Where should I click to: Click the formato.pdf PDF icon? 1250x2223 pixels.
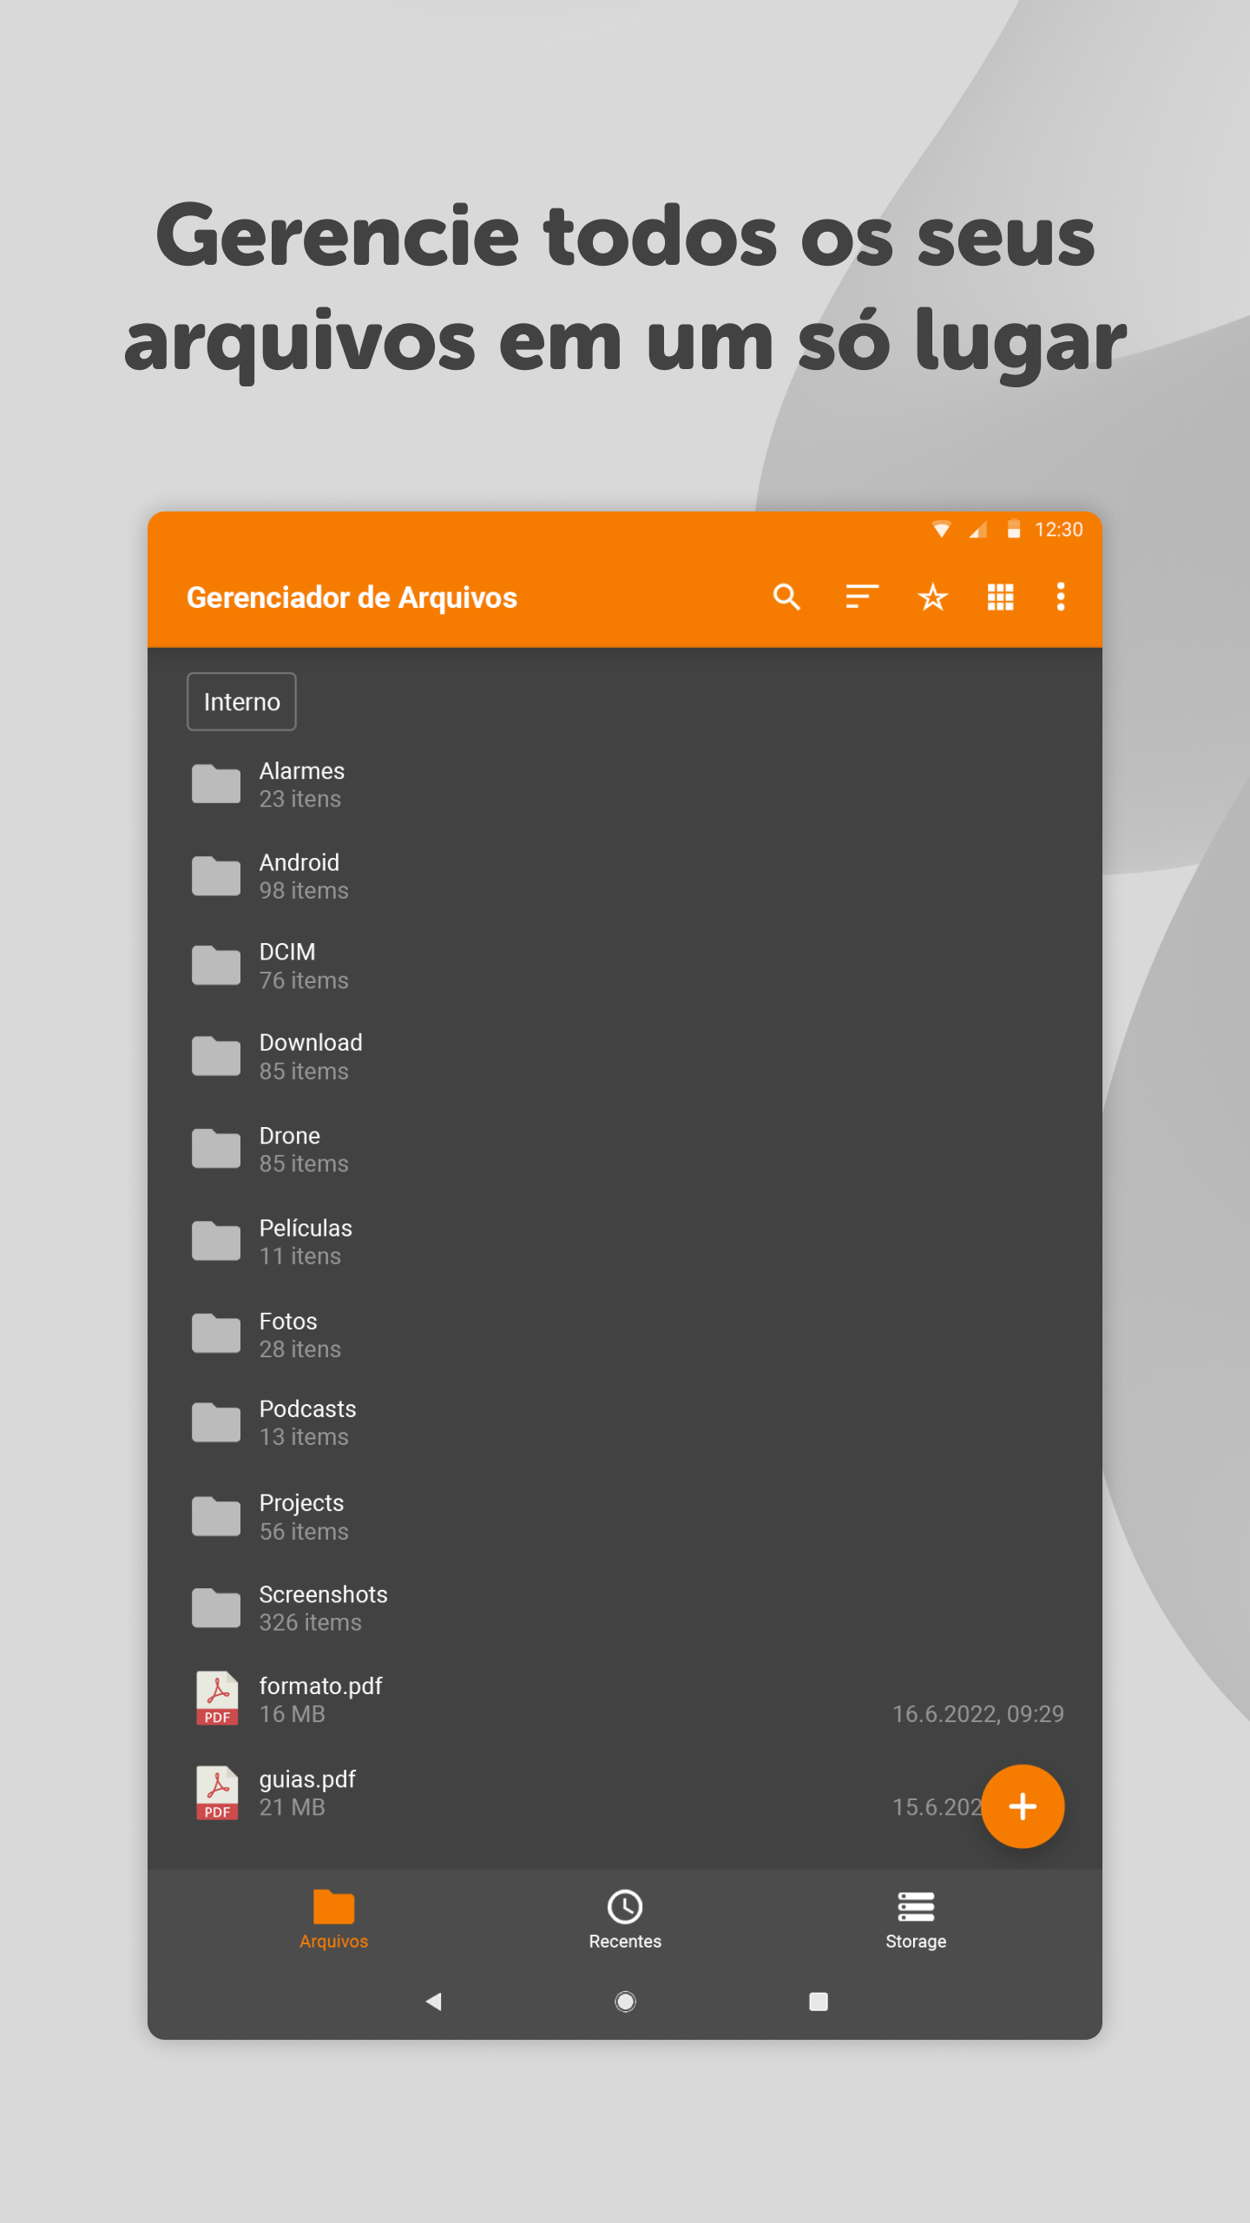[217, 1699]
